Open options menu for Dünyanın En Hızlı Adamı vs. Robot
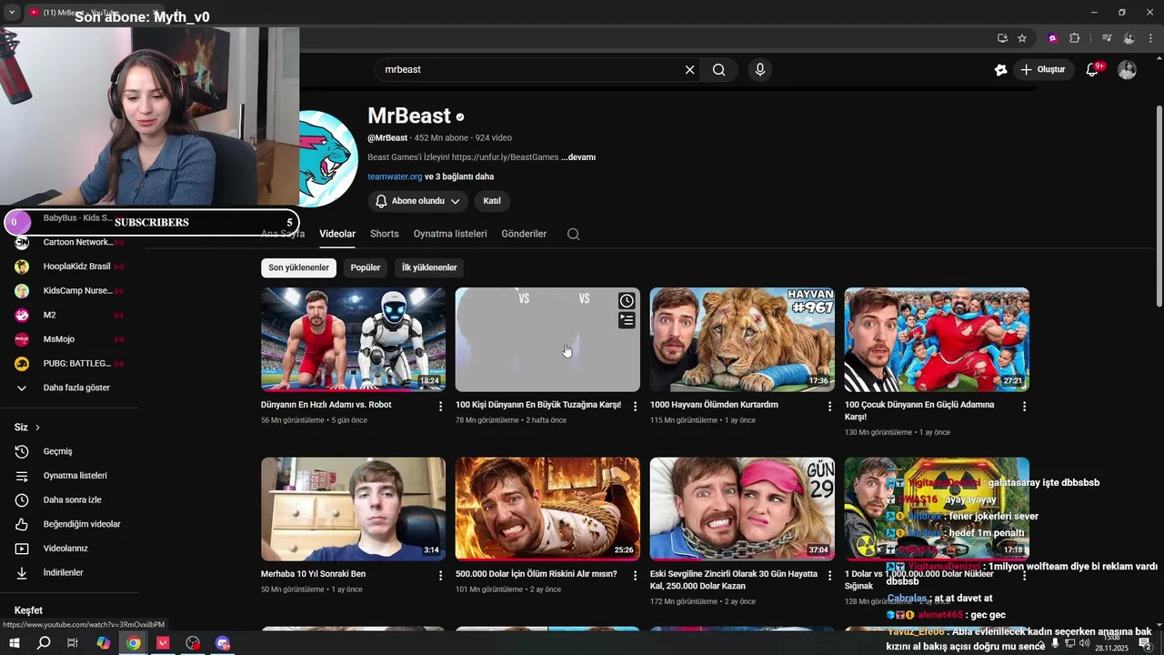 coord(440,406)
